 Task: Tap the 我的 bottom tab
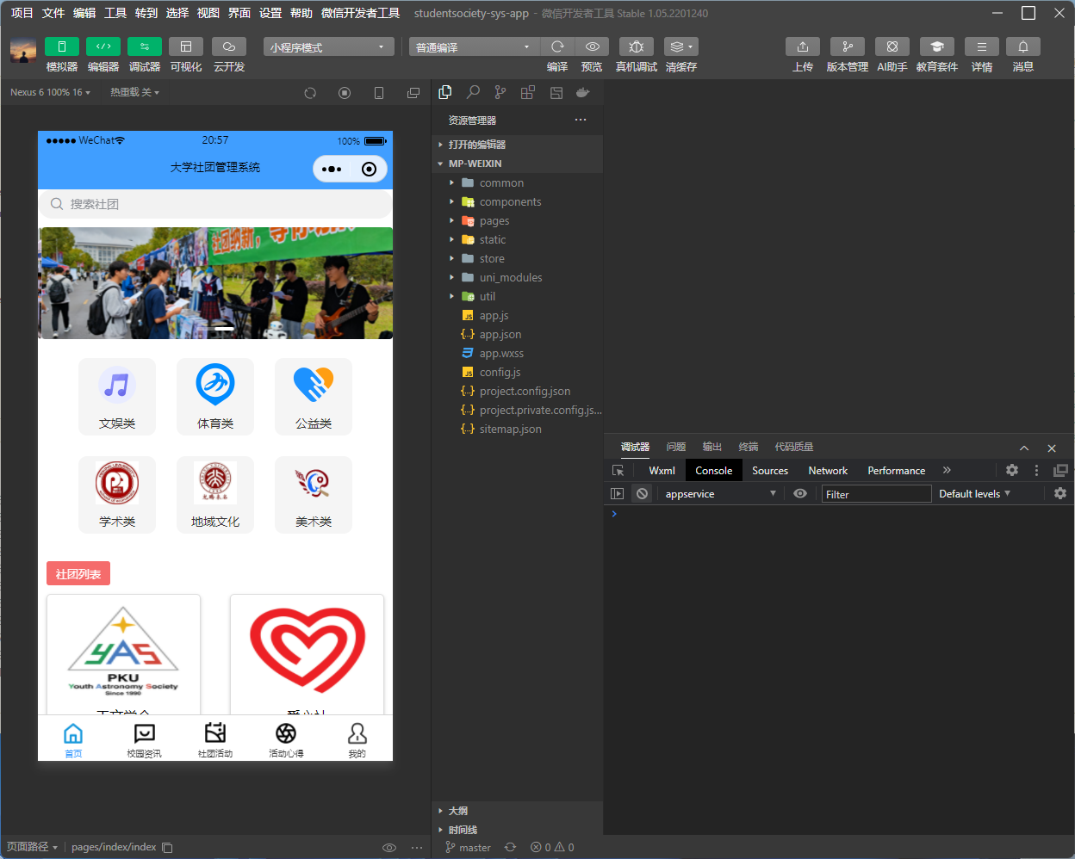tap(357, 739)
